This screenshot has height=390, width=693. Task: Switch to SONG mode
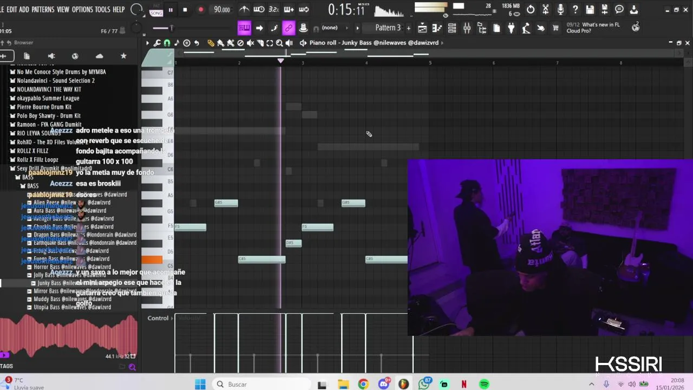(x=156, y=13)
